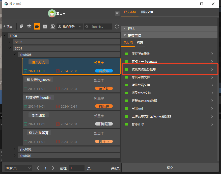Toggle the 保存所有修改 green checkbox
This screenshot has height=174, width=221.
point(126,54)
